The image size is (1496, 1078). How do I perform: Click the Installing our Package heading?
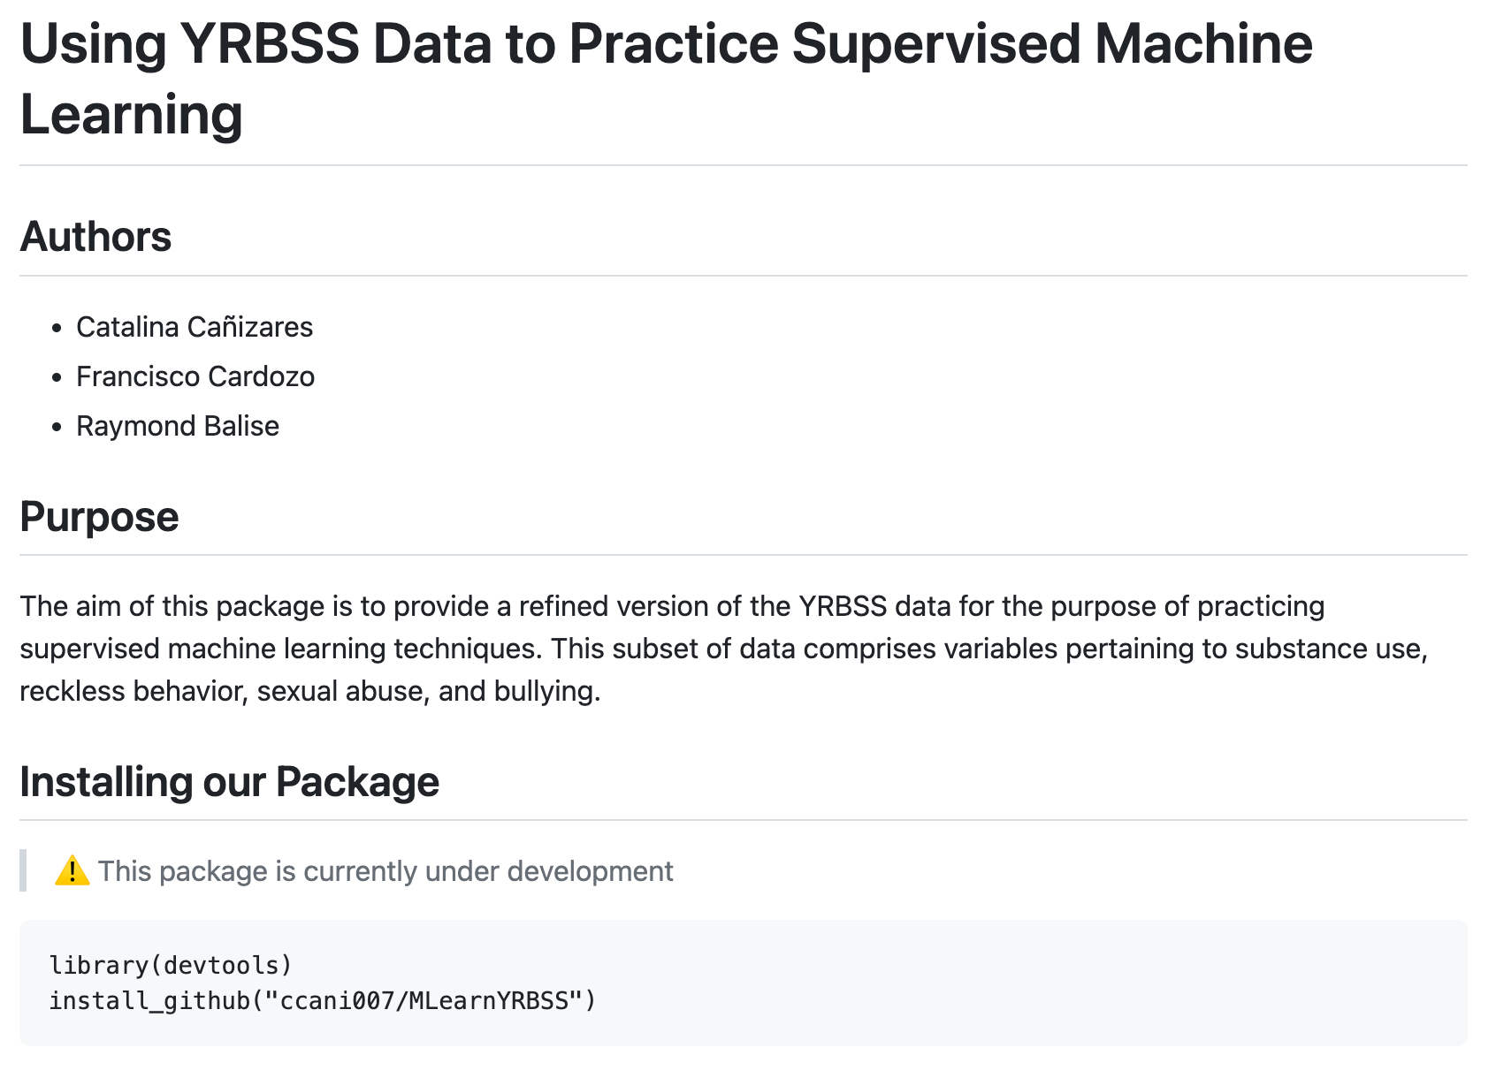click(229, 782)
